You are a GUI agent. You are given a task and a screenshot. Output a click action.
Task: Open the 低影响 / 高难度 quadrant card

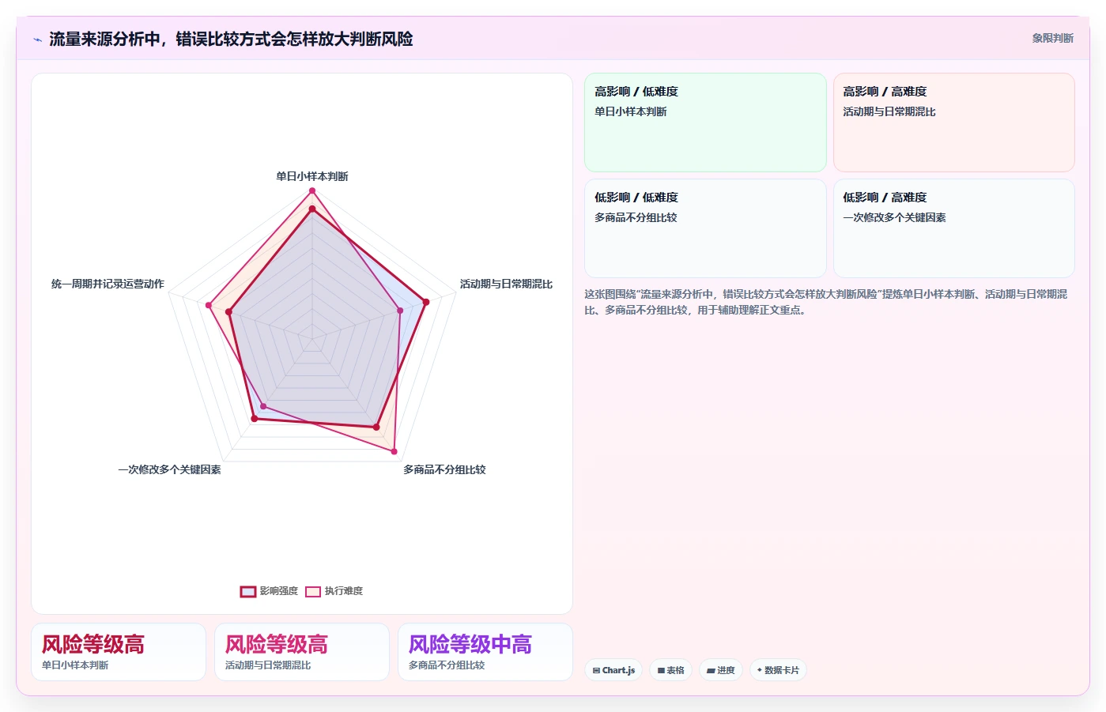tap(953, 228)
